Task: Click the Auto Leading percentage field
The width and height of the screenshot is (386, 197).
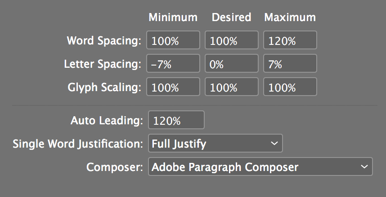Action: [x=176, y=120]
